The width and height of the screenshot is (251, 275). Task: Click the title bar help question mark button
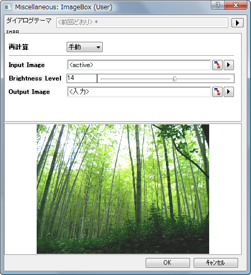(217, 5)
